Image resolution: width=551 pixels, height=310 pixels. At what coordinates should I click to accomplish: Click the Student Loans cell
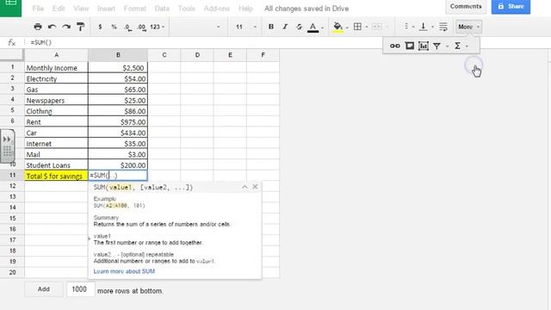[x=56, y=165]
